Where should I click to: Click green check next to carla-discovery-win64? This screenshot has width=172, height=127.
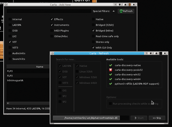coord(111,79)
